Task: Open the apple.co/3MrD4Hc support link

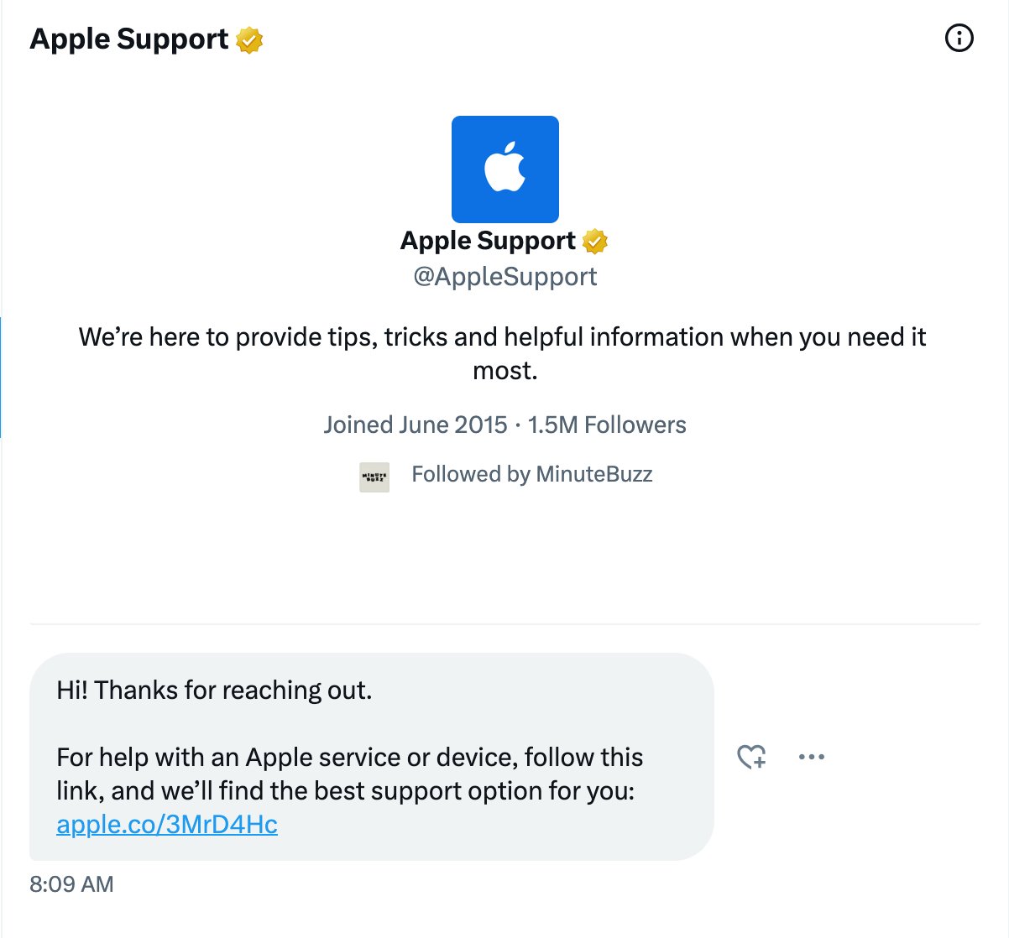Action: pos(166,824)
